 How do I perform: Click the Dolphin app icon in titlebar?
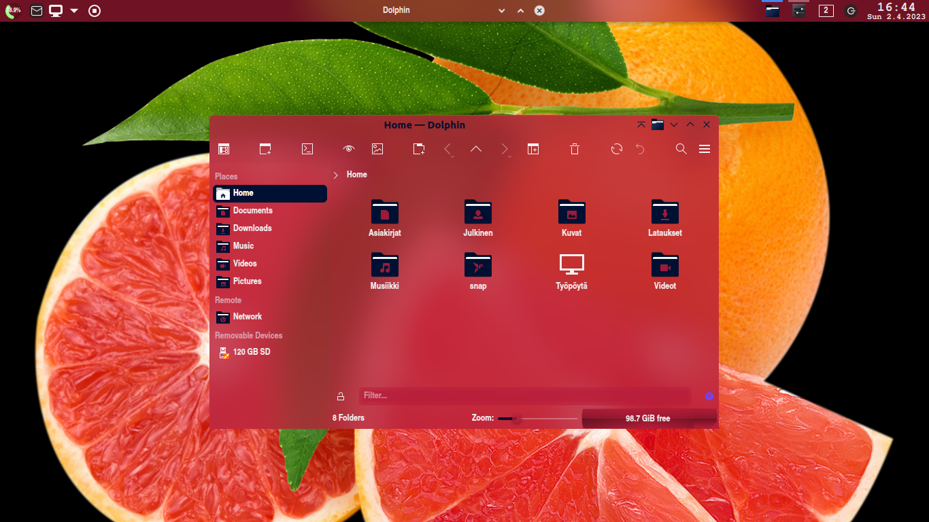[x=658, y=125]
